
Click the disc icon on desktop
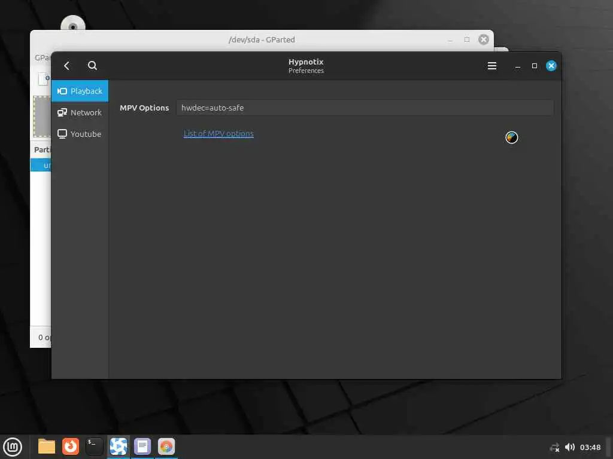(72, 23)
